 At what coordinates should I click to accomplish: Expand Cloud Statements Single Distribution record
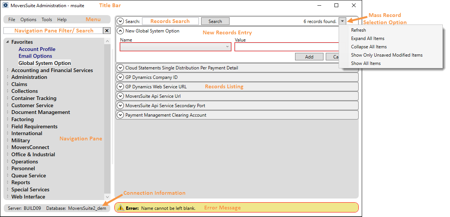120,68
